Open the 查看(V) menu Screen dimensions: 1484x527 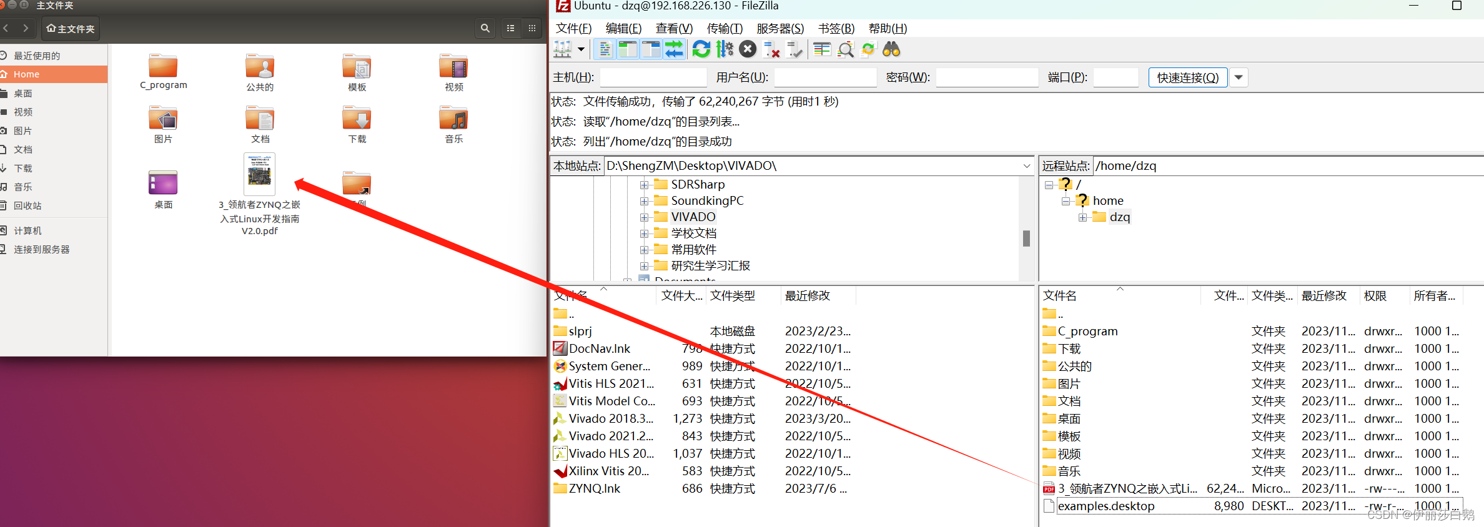coord(674,28)
